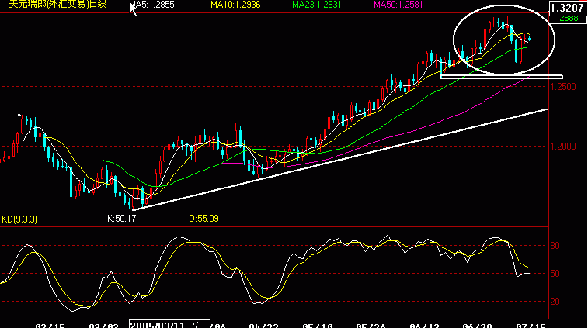Select the MA23:1.2831 indicator label
This screenshot has width=588, height=328.
(x=317, y=5)
